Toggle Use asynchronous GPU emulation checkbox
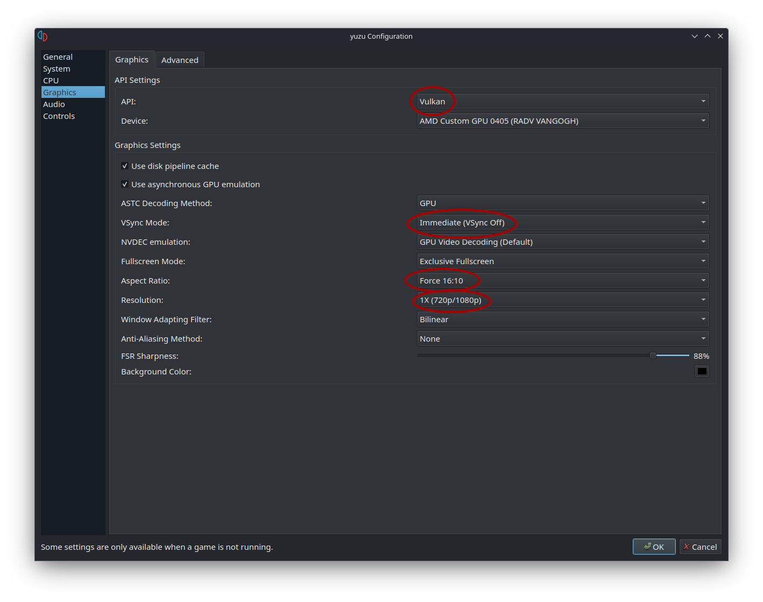The width and height of the screenshot is (763, 602). [x=125, y=185]
